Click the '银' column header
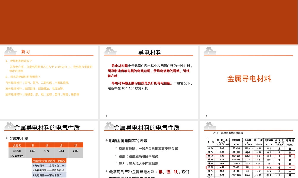 pyautogui.click(x=32, y=145)
